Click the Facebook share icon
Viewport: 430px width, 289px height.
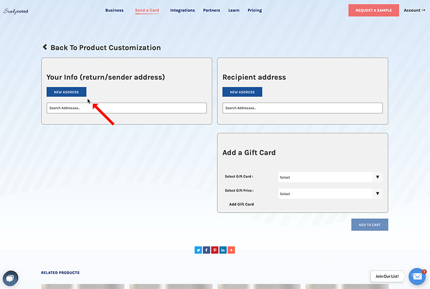click(206, 250)
